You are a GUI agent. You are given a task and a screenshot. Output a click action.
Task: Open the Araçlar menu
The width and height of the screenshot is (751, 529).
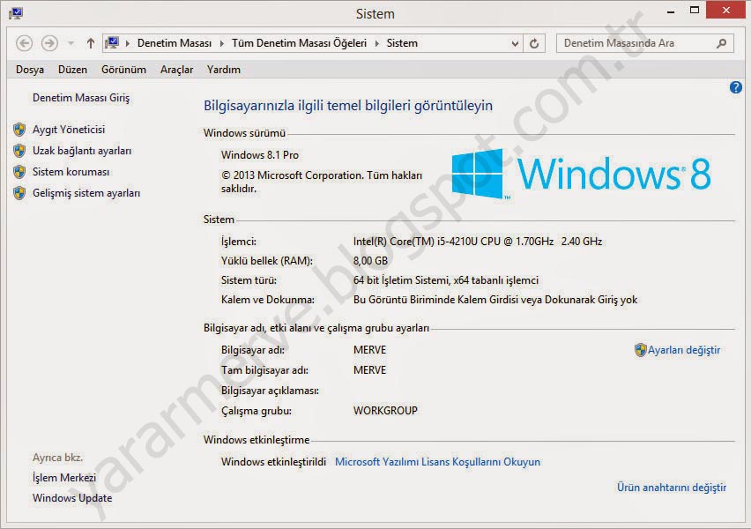pyautogui.click(x=177, y=70)
